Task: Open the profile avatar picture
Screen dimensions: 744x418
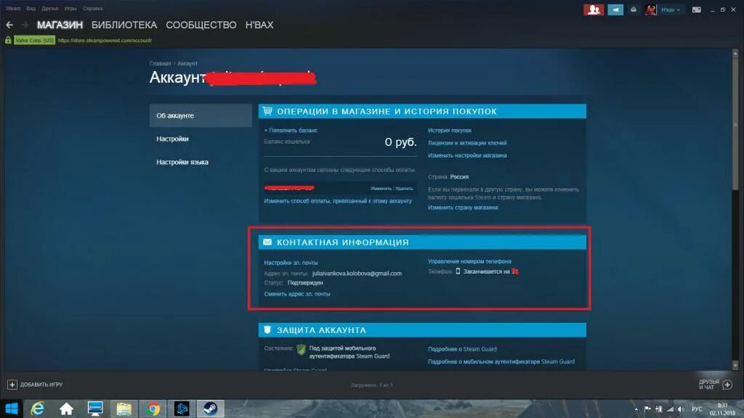Action: pos(650,9)
